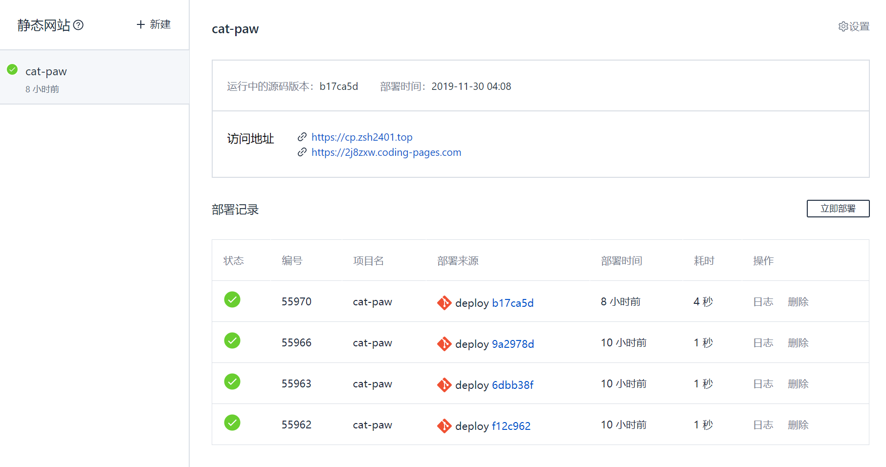Click link icon next to coding-pages URL
This screenshot has height=467, width=886.
[302, 152]
